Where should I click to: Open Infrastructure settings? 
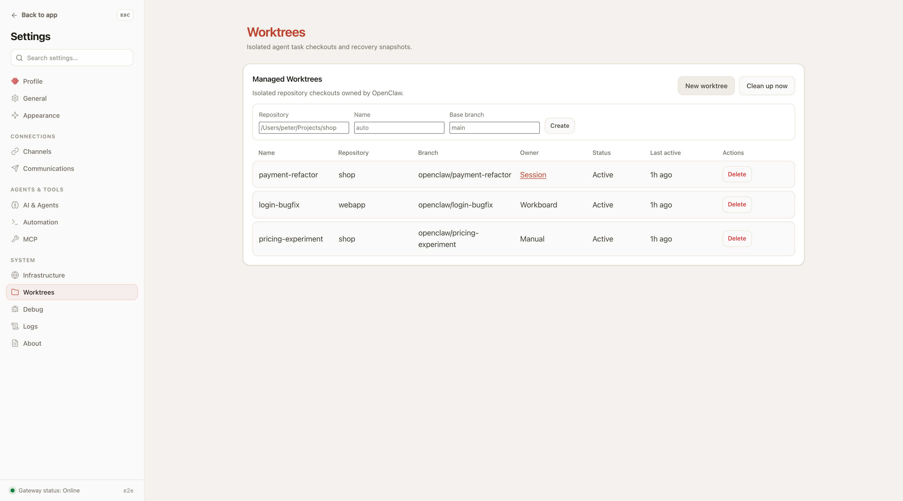pos(72,275)
